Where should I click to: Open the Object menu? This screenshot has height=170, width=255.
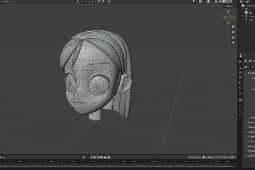coord(13,1)
